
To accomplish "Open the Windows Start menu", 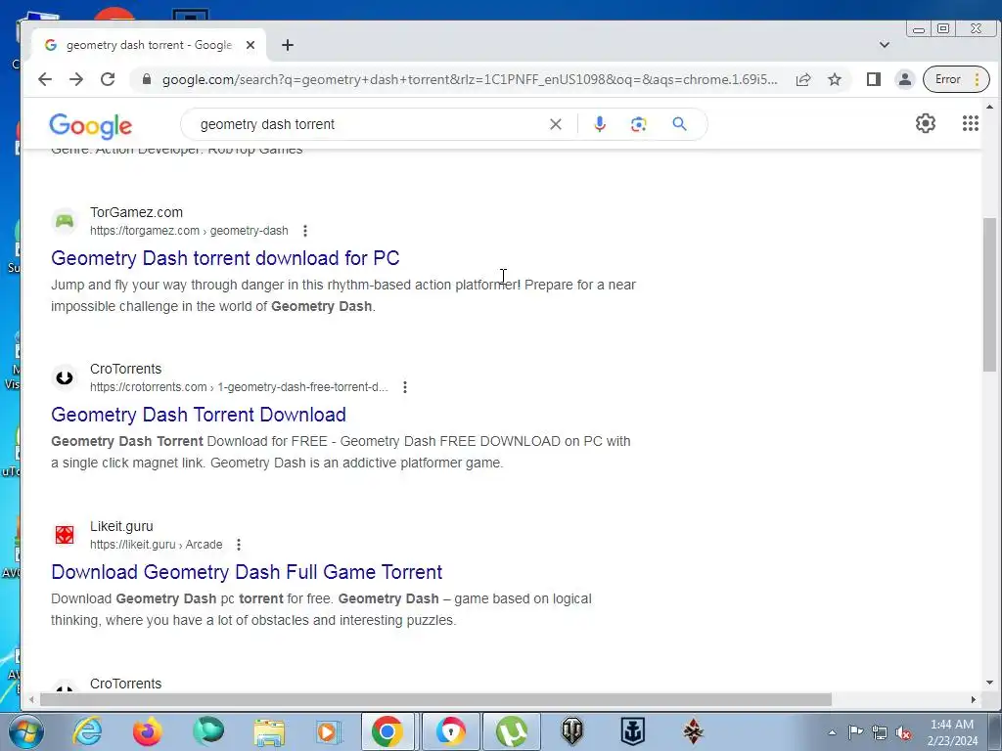I will (x=26, y=731).
